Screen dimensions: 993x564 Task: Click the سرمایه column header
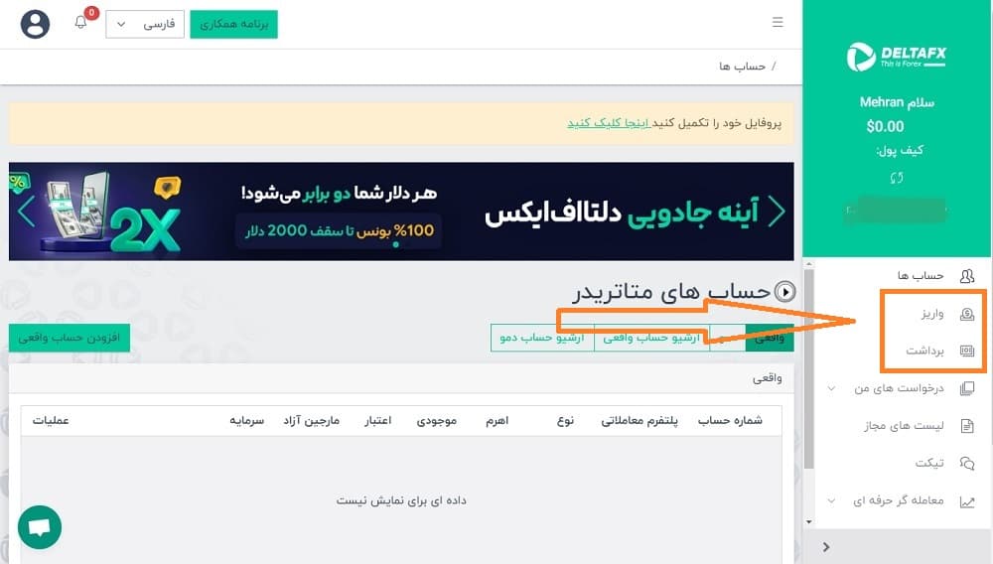coord(246,420)
